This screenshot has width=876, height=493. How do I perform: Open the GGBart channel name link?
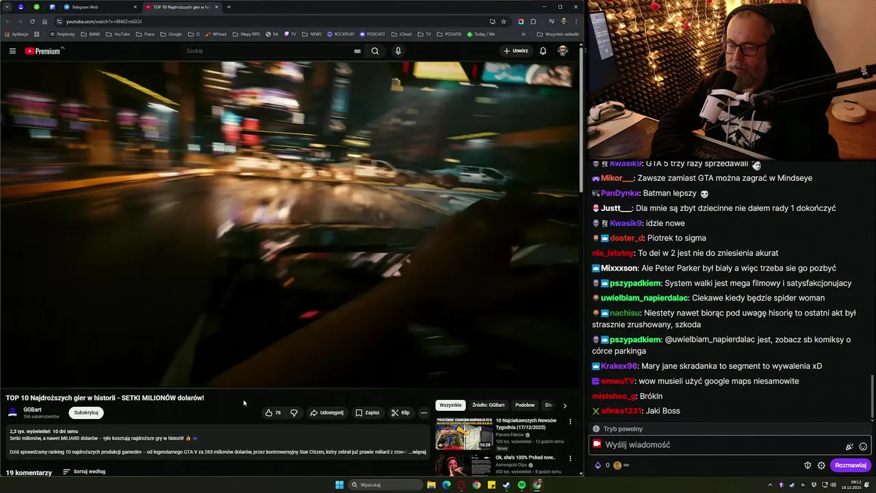[x=32, y=409]
